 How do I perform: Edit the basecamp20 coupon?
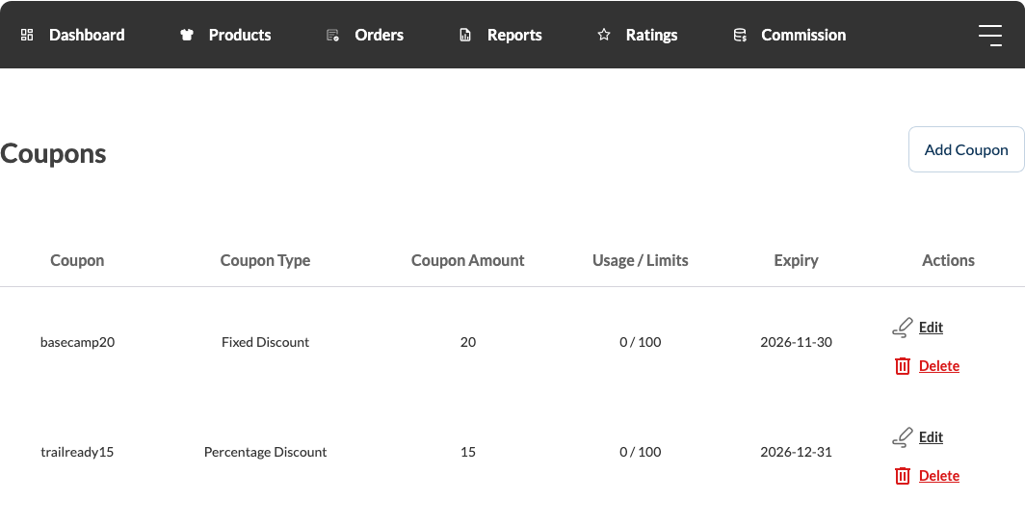point(931,327)
